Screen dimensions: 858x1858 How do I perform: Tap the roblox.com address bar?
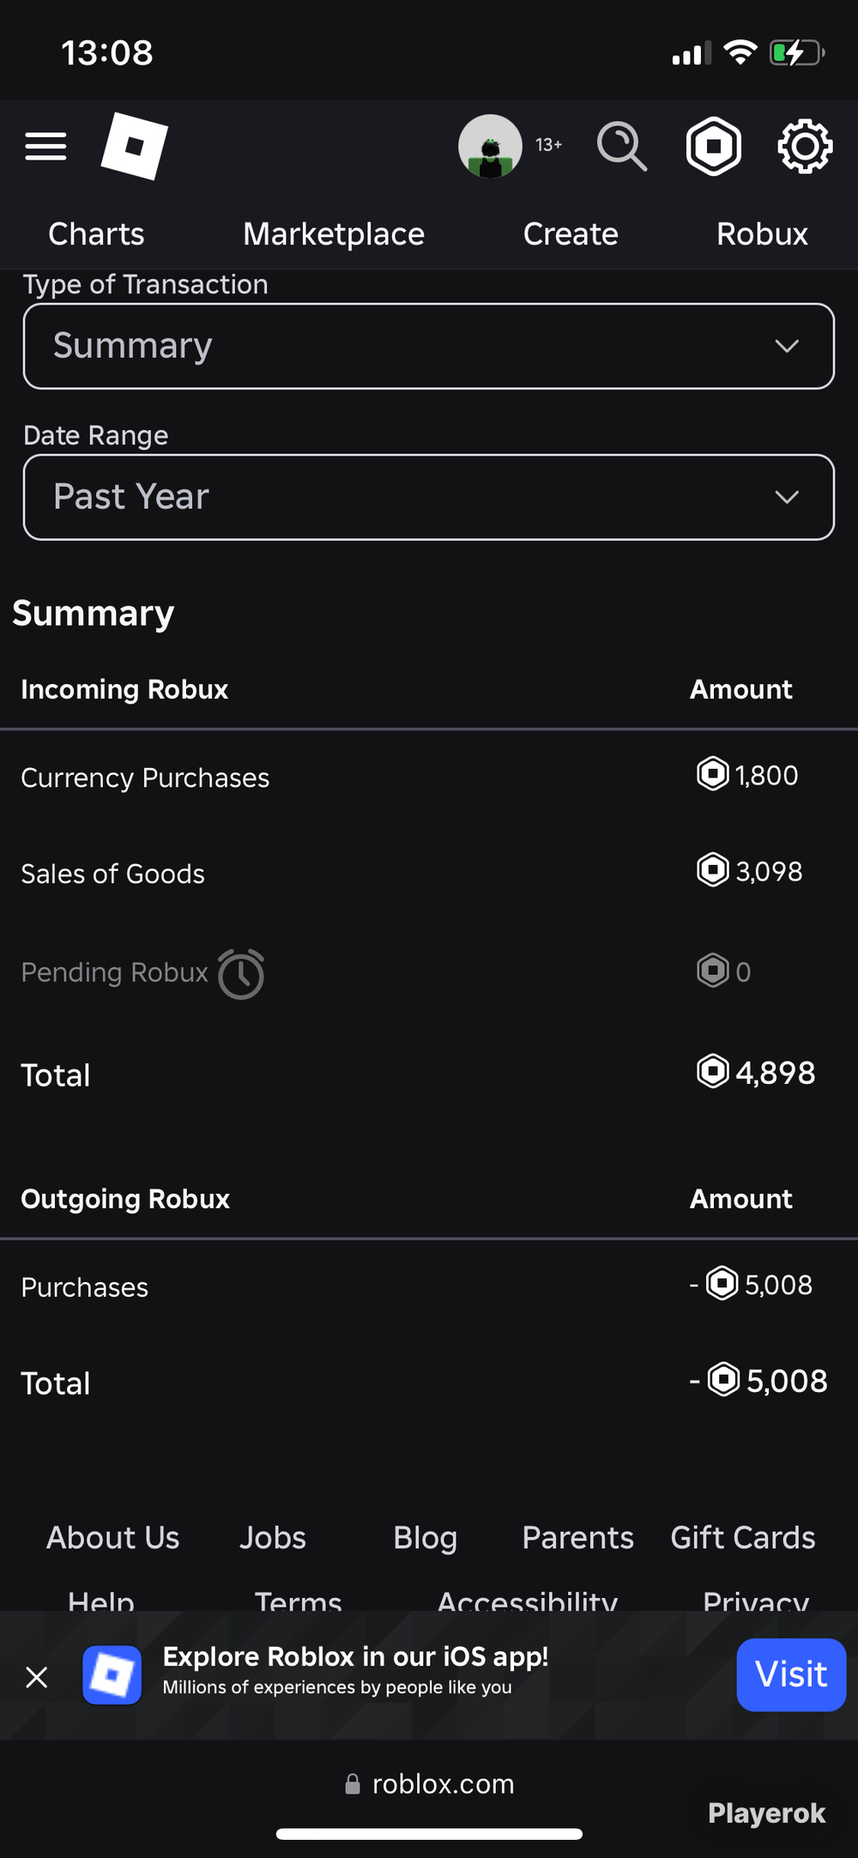click(x=429, y=1784)
